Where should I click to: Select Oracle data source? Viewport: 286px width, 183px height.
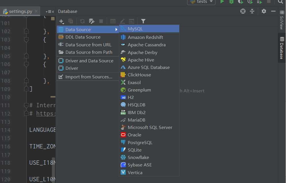point(149,135)
